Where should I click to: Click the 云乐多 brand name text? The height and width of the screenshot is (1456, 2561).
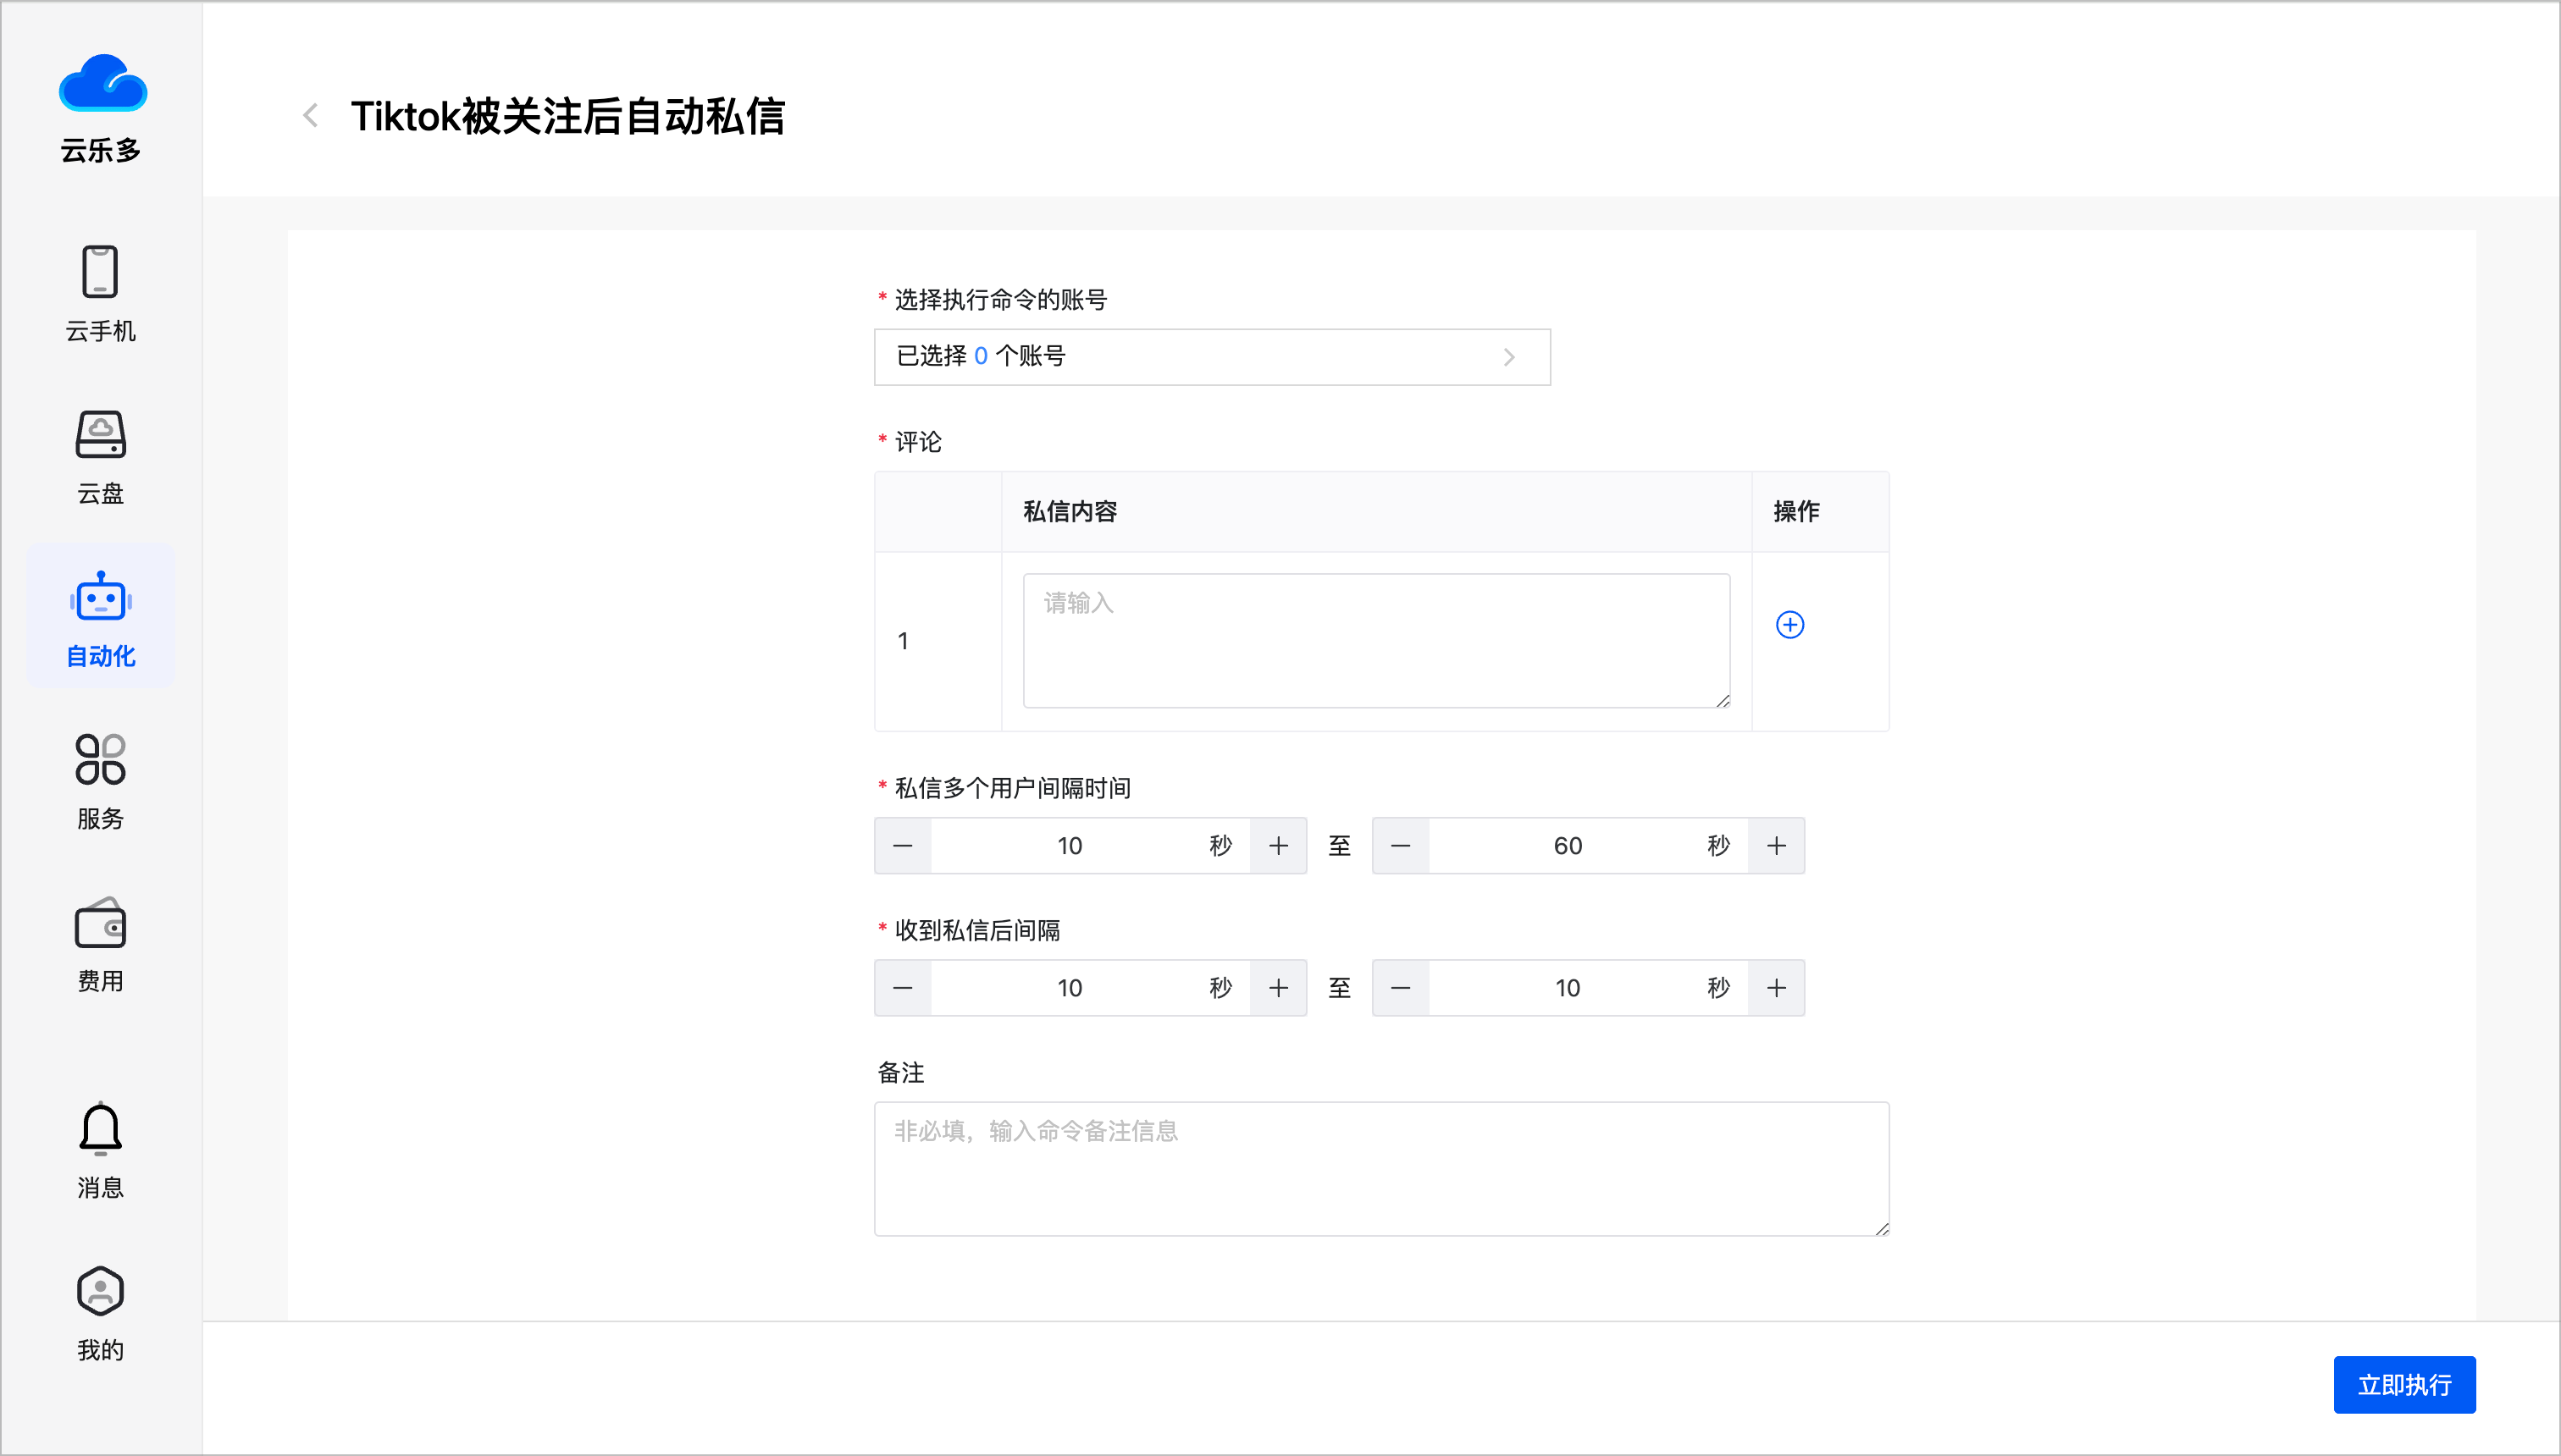pyautogui.click(x=100, y=151)
